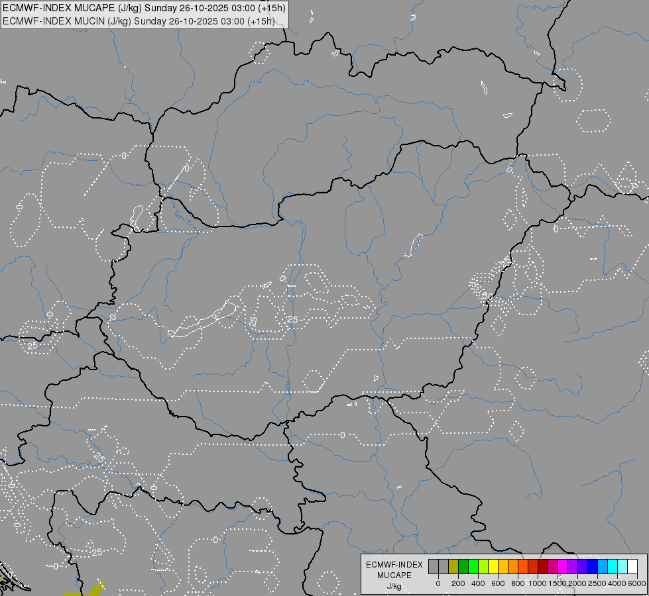
Task: Click the olive 100-200 J/kg legend swatch
Action: click(x=453, y=566)
